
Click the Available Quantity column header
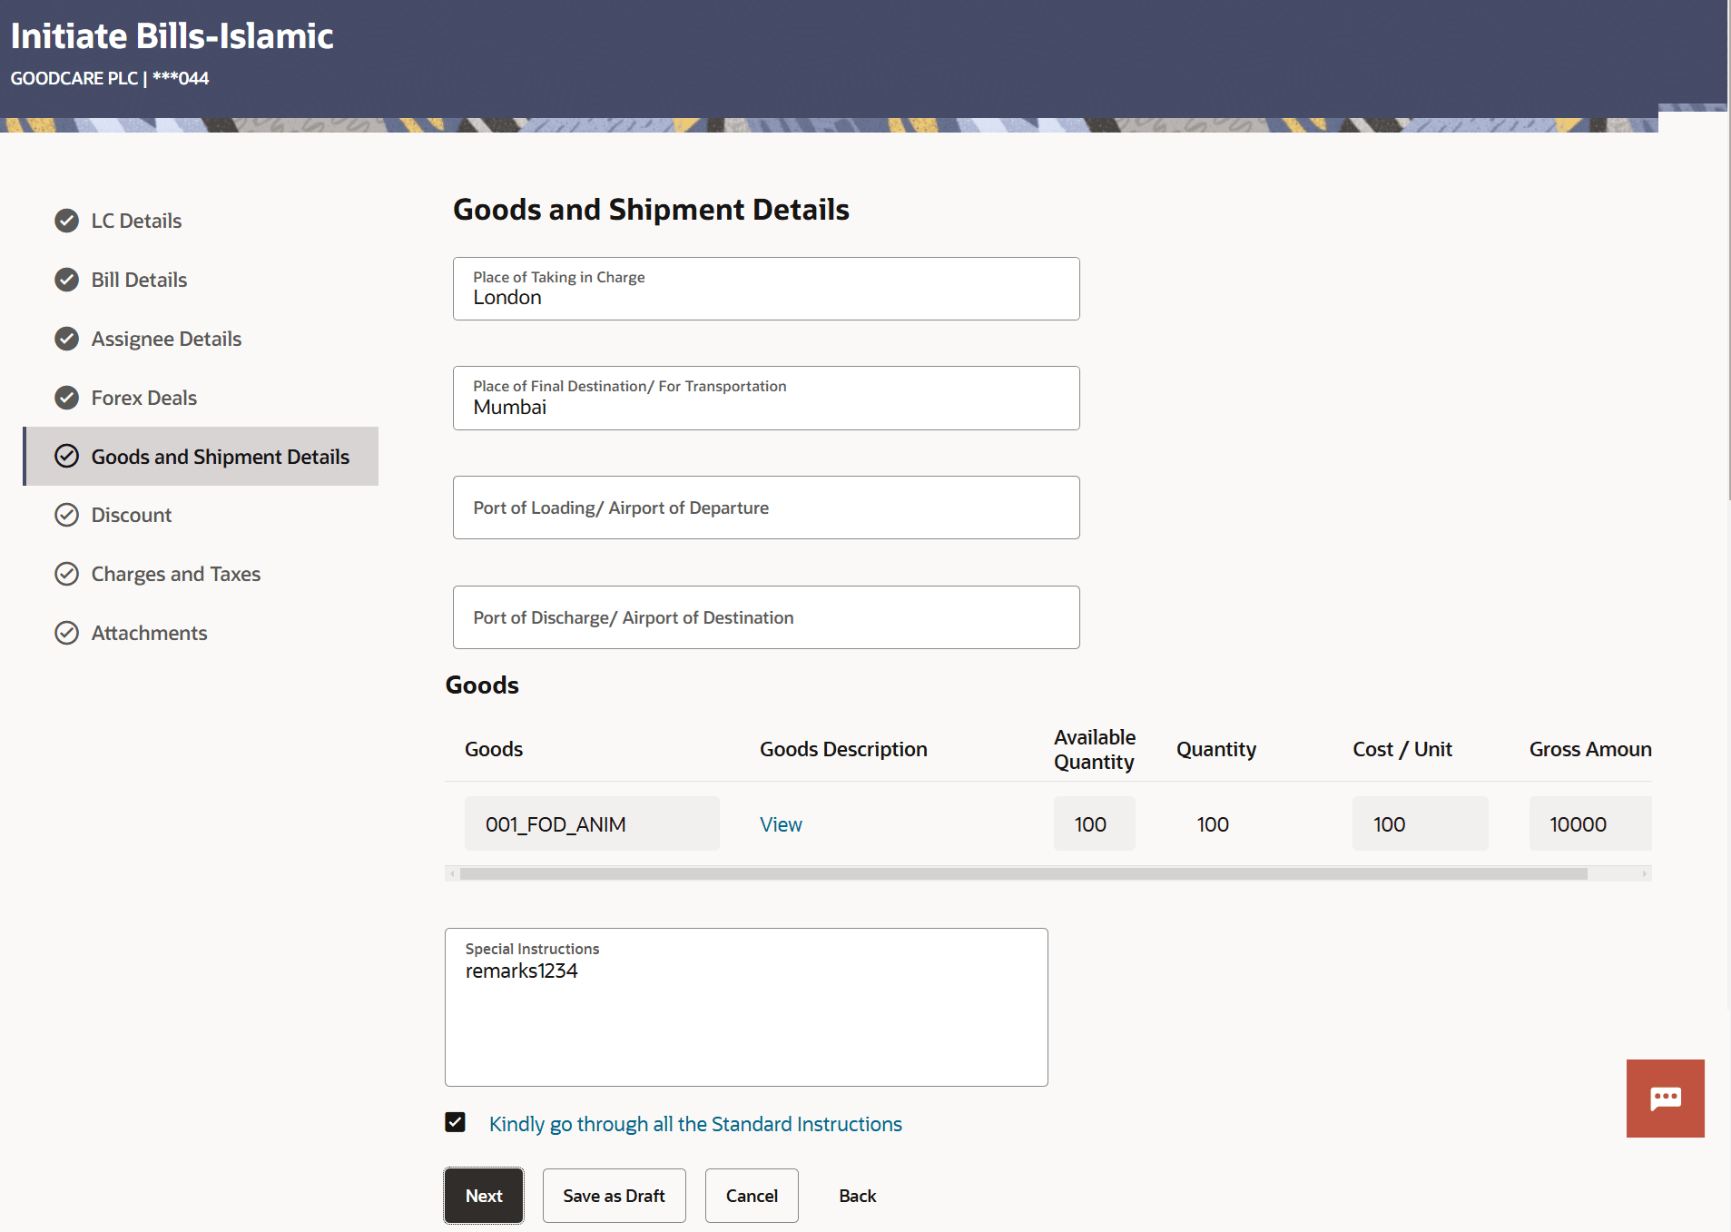(1095, 749)
